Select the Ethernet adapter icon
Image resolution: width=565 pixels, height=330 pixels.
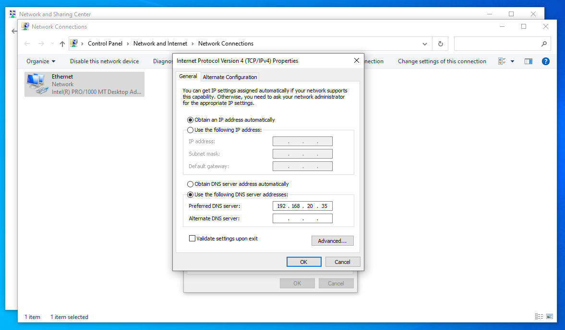pyautogui.click(x=37, y=84)
